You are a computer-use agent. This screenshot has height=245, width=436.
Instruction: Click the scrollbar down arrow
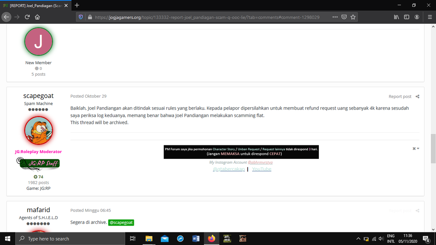(x=433, y=230)
